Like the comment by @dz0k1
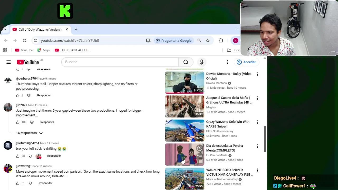The width and height of the screenshot is (338, 190). (x=18, y=122)
